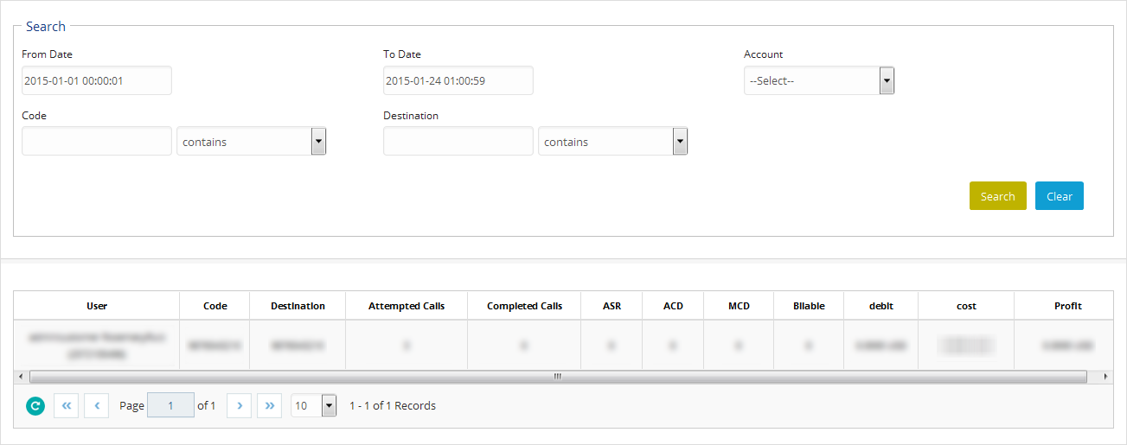The width and height of the screenshot is (1127, 445).
Task: Sort by the User column header
Action: [97, 306]
